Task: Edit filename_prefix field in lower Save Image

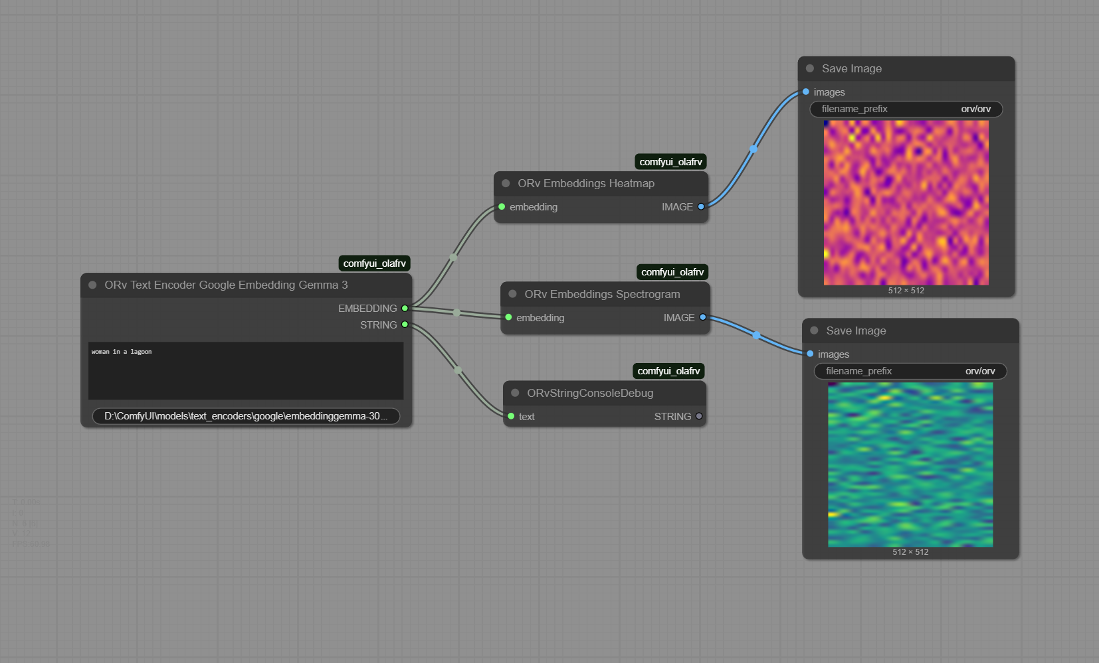Action: tap(910, 371)
